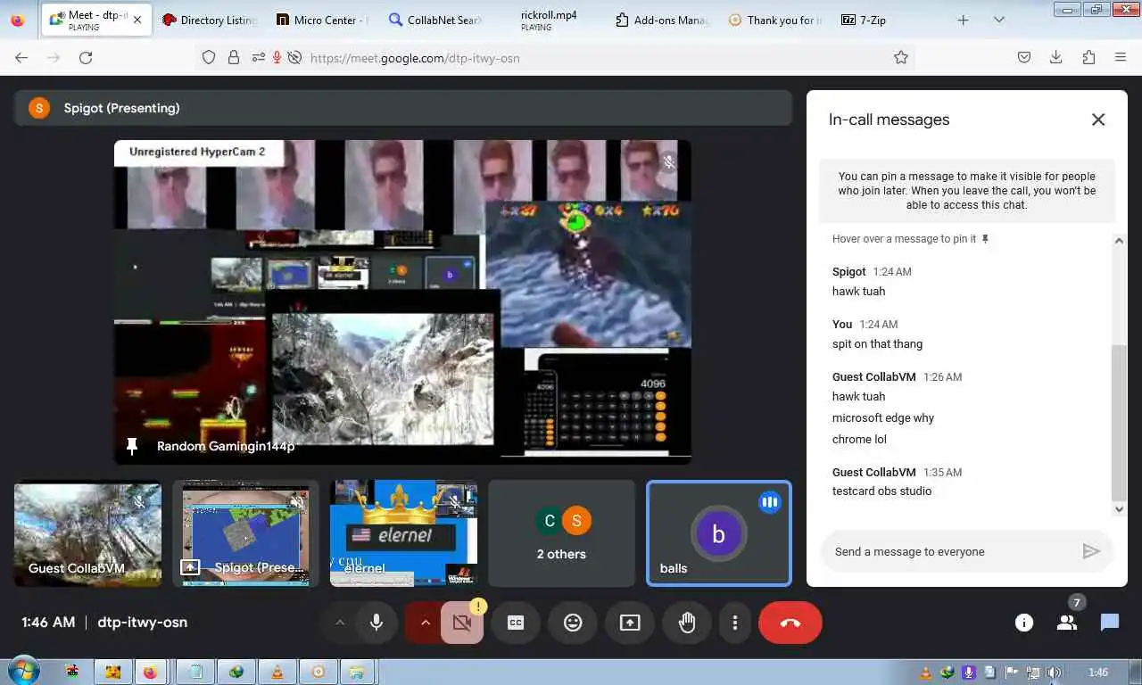
Task: Switch to the CollabNet Search tab
Action: pos(434,20)
